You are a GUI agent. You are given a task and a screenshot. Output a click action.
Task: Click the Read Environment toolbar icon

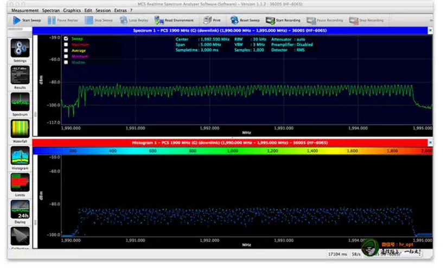(x=173, y=20)
